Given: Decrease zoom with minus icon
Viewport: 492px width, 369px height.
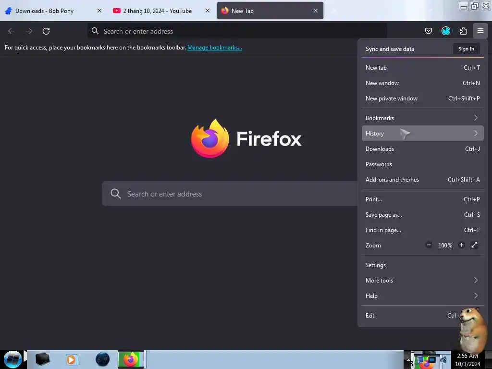Looking at the screenshot, I should [x=429, y=245].
